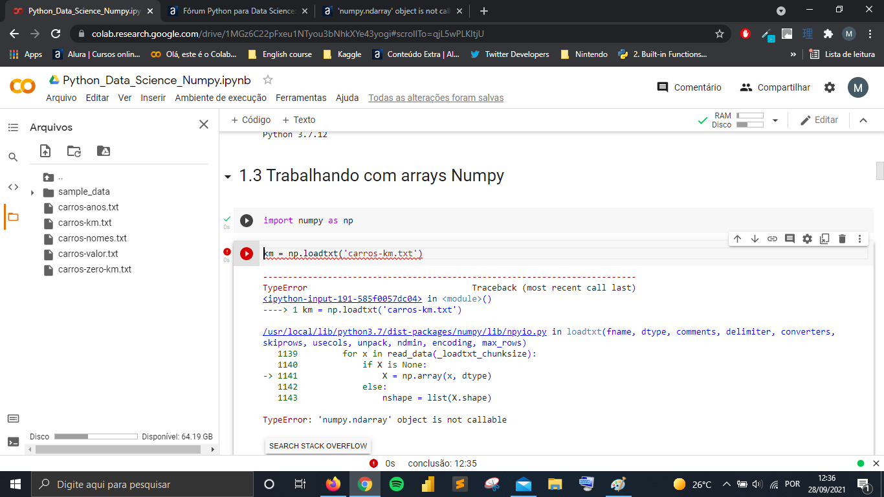Select the Files folder sidebar icon
Viewport: 884px width, 497px height.
point(13,217)
